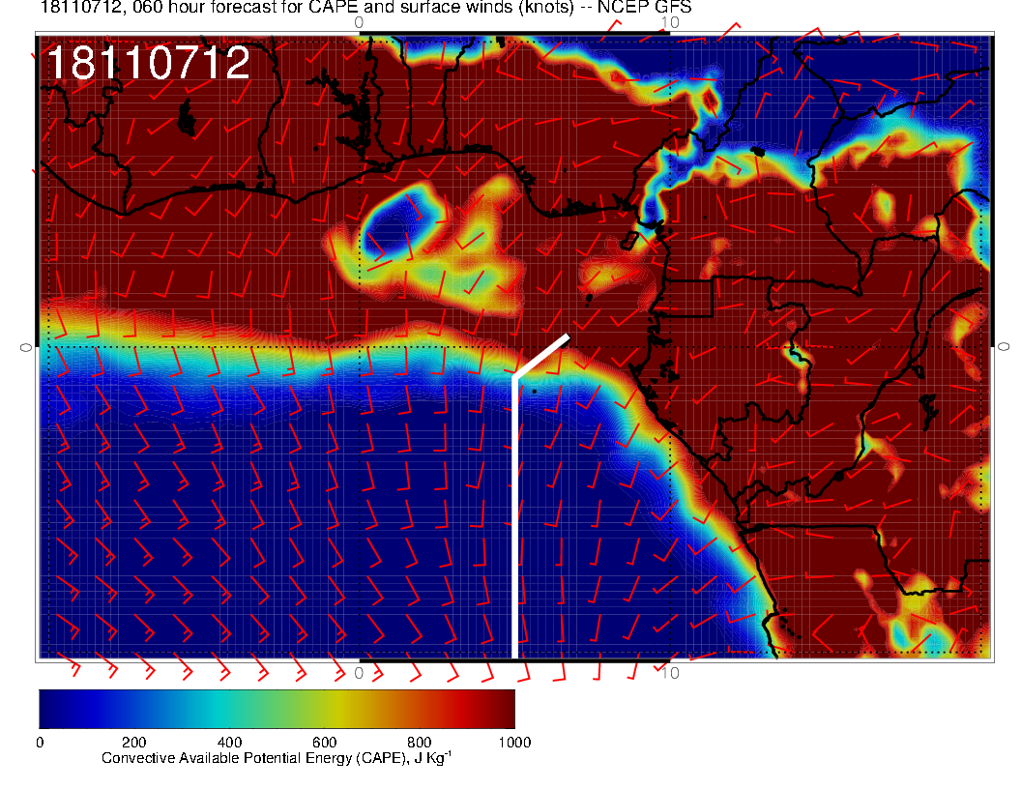Click the colorbar tick label 200
Screen dimensions: 1021x789
(x=134, y=743)
